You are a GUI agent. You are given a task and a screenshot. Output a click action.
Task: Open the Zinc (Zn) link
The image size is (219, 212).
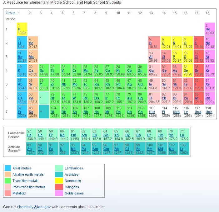tap(140, 70)
